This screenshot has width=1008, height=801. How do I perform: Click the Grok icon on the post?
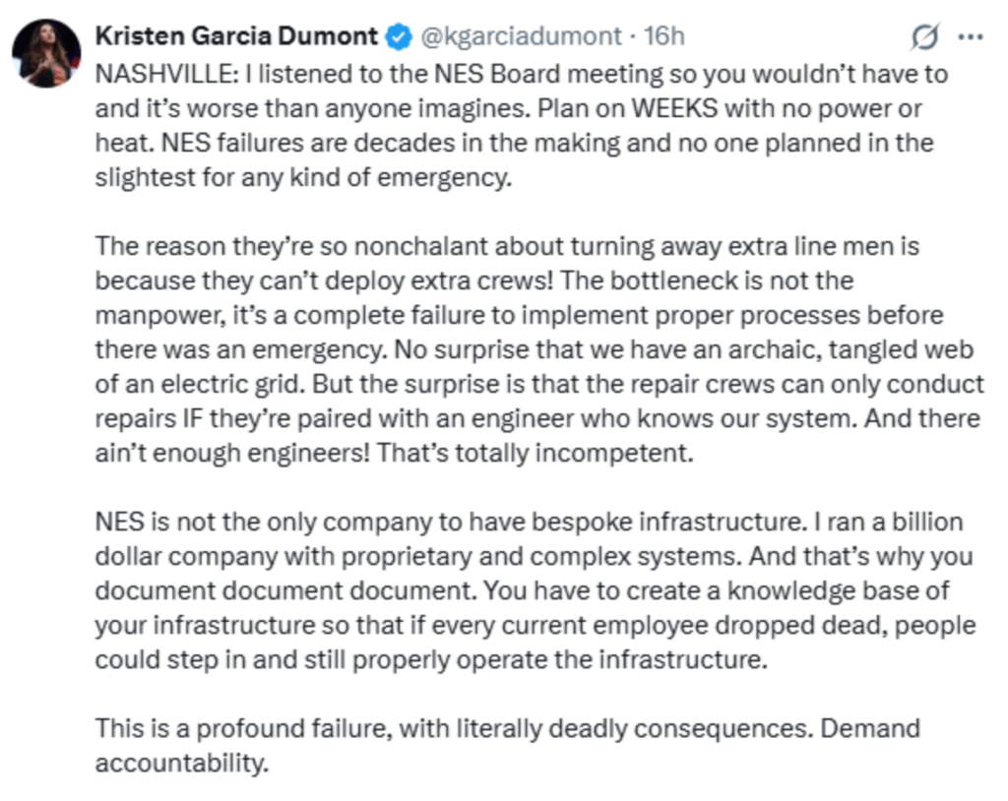(924, 37)
